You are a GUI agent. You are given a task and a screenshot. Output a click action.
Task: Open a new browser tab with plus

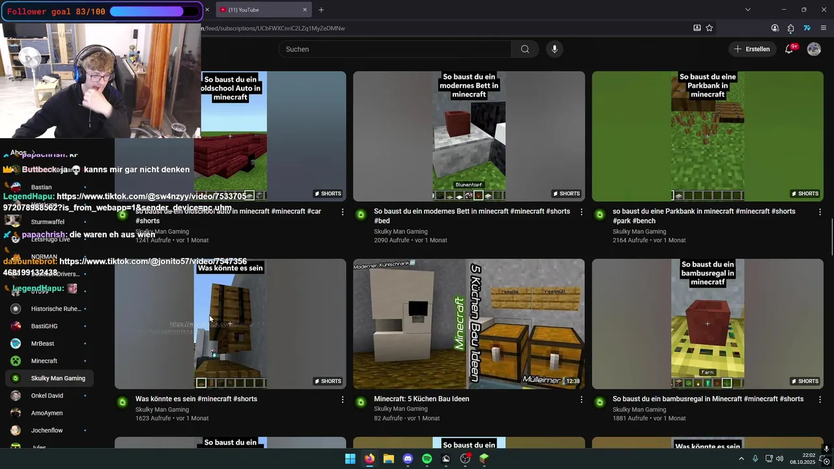point(321,10)
